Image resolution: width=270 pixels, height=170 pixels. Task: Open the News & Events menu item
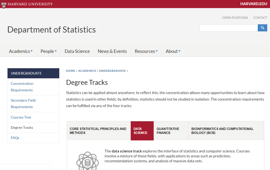click(x=112, y=51)
